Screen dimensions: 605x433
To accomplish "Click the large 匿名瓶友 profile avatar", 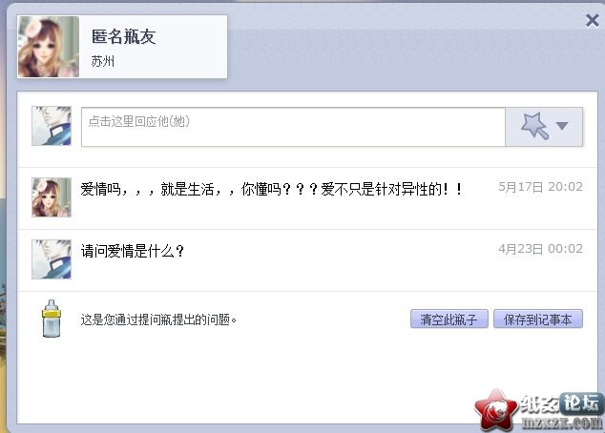I will (49, 47).
